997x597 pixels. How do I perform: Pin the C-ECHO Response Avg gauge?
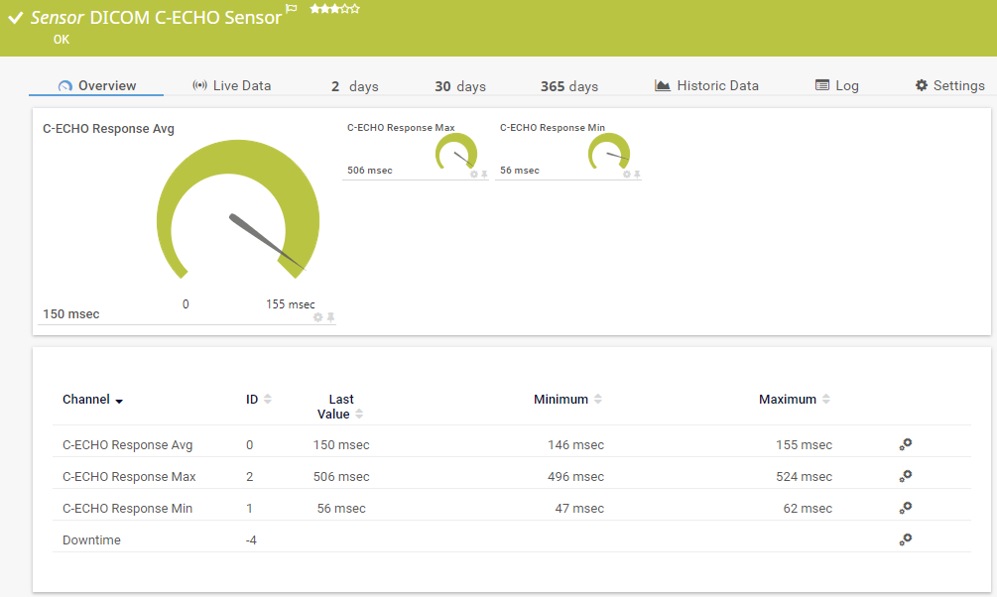[x=331, y=317]
